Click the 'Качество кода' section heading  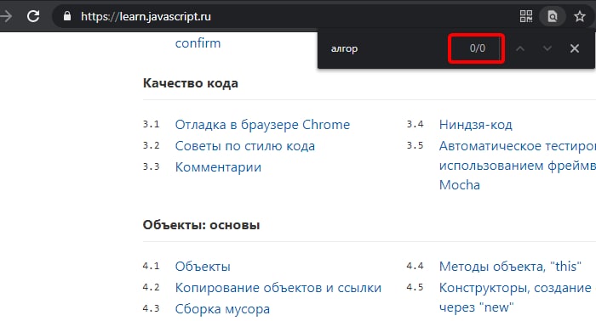coord(191,83)
